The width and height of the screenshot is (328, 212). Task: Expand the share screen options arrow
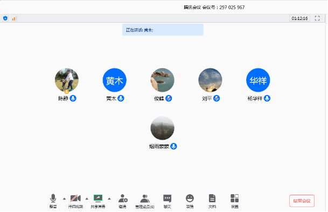pos(109,199)
